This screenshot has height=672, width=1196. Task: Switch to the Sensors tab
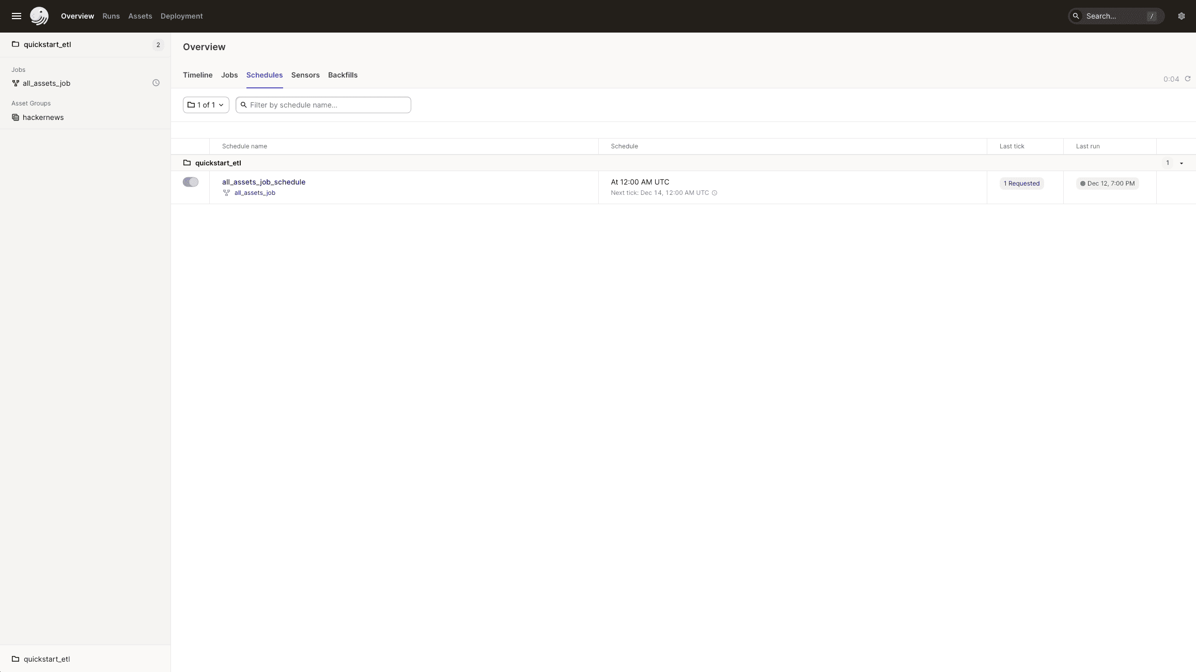(305, 75)
